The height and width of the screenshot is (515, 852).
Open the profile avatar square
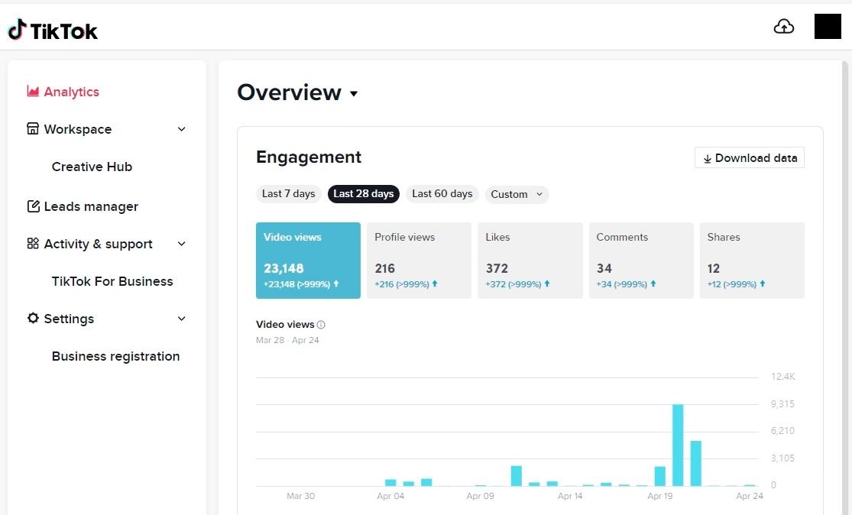pyautogui.click(x=828, y=26)
